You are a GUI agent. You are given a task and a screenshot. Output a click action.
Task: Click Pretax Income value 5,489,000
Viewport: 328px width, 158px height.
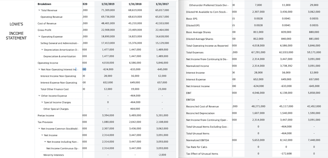point(135,116)
